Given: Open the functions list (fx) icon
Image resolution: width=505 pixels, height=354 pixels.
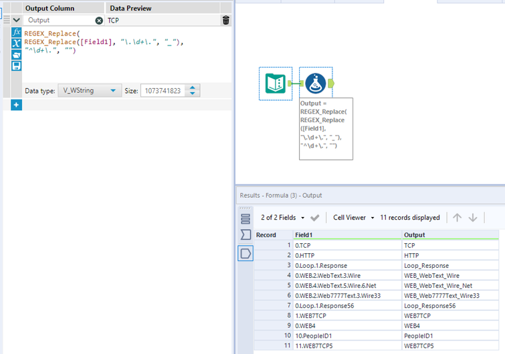Looking at the screenshot, I should pyautogui.click(x=17, y=33).
